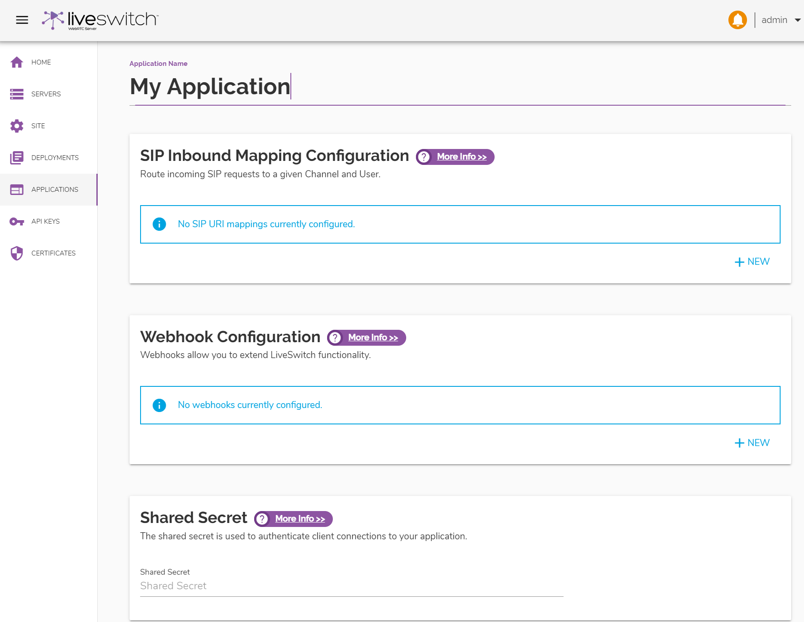Viewport: 804px width, 622px height.
Task: Click the Servers stack icon
Action: click(17, 94)
